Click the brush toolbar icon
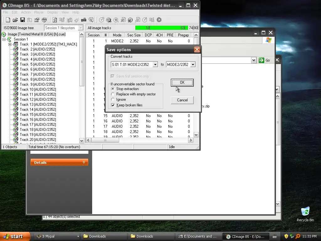This screenshot has height=241, width=321. click(x=76, y=20)
